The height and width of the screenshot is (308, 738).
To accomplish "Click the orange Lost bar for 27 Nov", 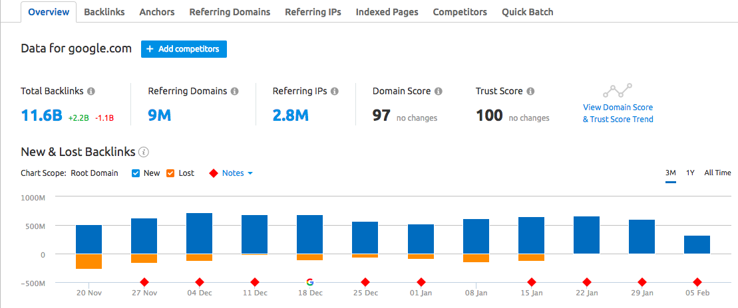I will [144, 259].
